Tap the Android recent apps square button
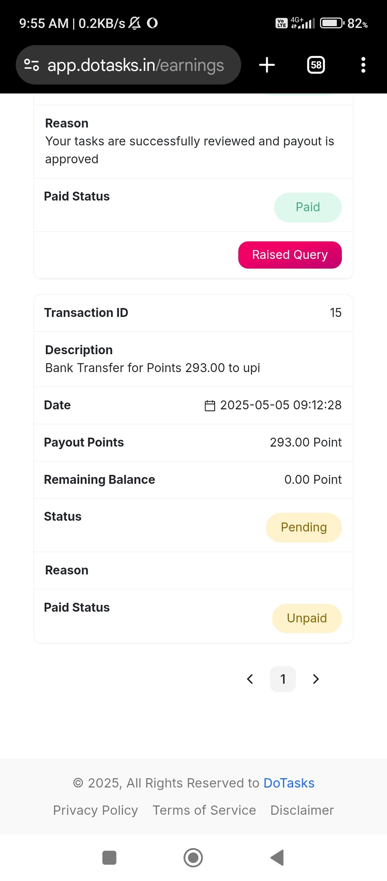 pos(109,858)
